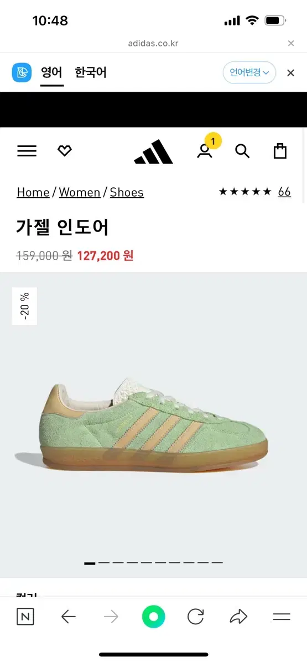Open the Shoes breadcrumb link
This screenshot has width=307, height=663.
pyautogui.click(x=127, y=192)
